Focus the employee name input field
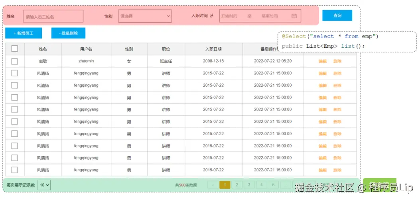The height and width of the screenshot is (200, 420). pos(53,16)
